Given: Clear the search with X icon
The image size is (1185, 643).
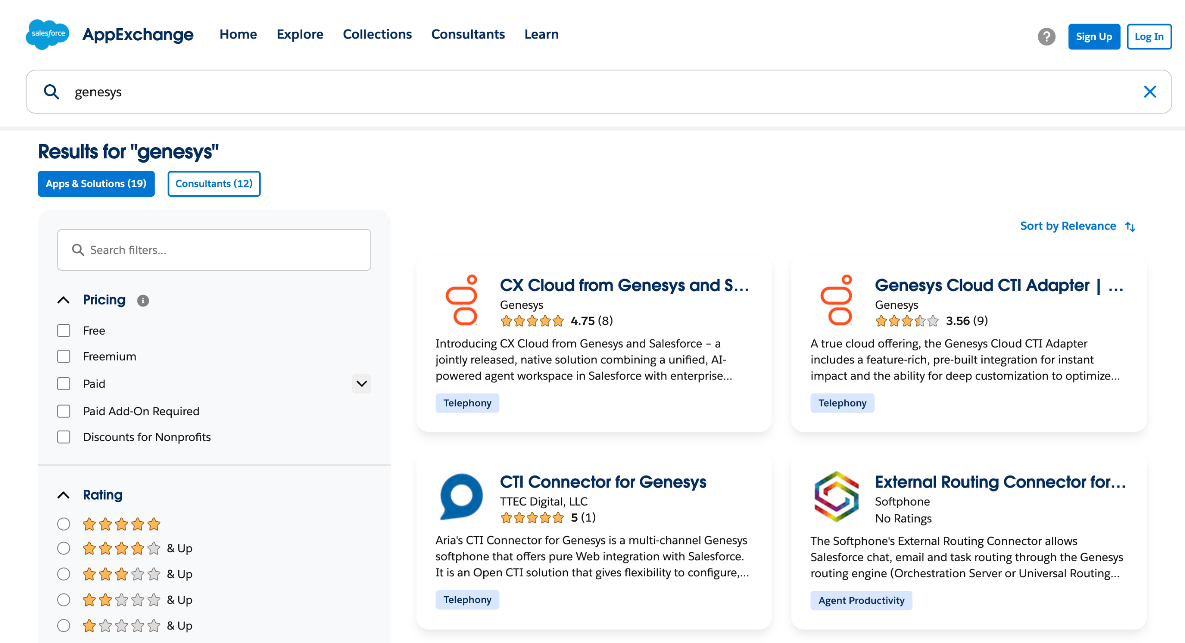Looking at the screenshot, I should coord(1149,92).
